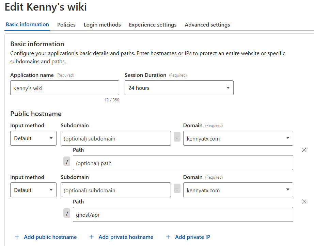Remove the first public hostname row
Viewport: 314px width, 246px height.
click(x=304, y=150)
